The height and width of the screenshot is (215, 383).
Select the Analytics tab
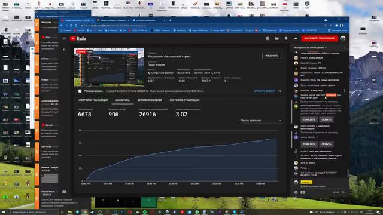pyautogui.click(x=123, y=100)
